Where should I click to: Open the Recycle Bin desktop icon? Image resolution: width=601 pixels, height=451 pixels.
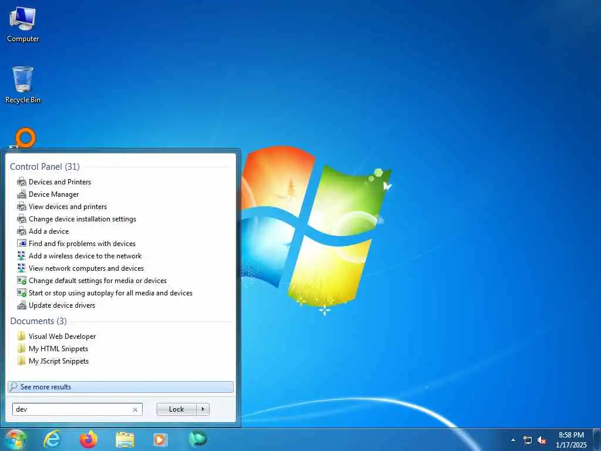(23, 85)
